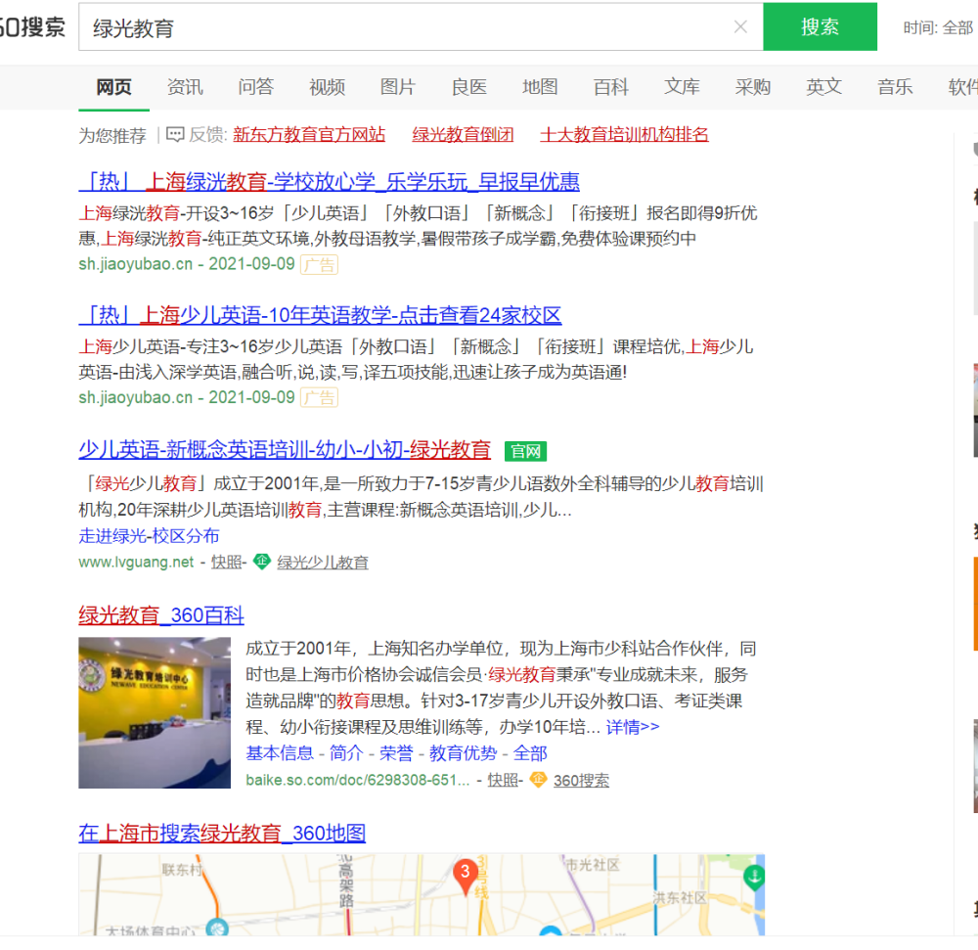Open the 绿光教育_360百科 result
Image resolution: width=978 pixels, height=950 pixels.
161,615
